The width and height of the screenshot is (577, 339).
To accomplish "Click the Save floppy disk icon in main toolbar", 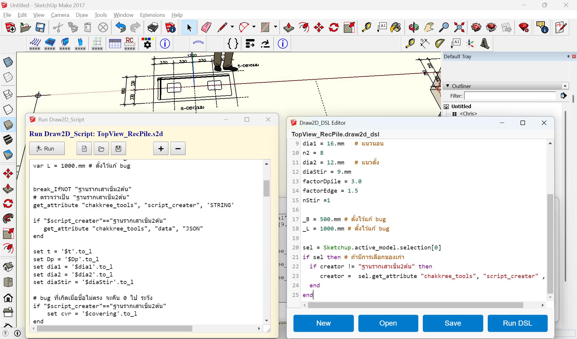I will click(40, 28).
